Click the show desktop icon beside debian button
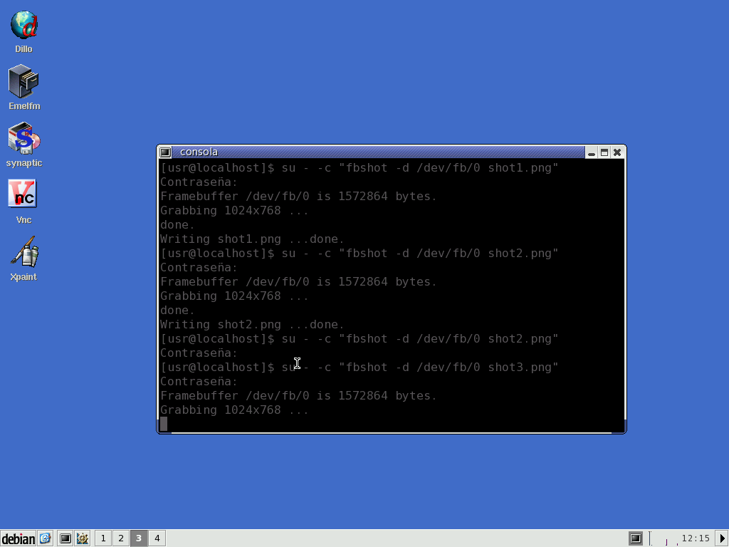 click(x=45, y=538)
